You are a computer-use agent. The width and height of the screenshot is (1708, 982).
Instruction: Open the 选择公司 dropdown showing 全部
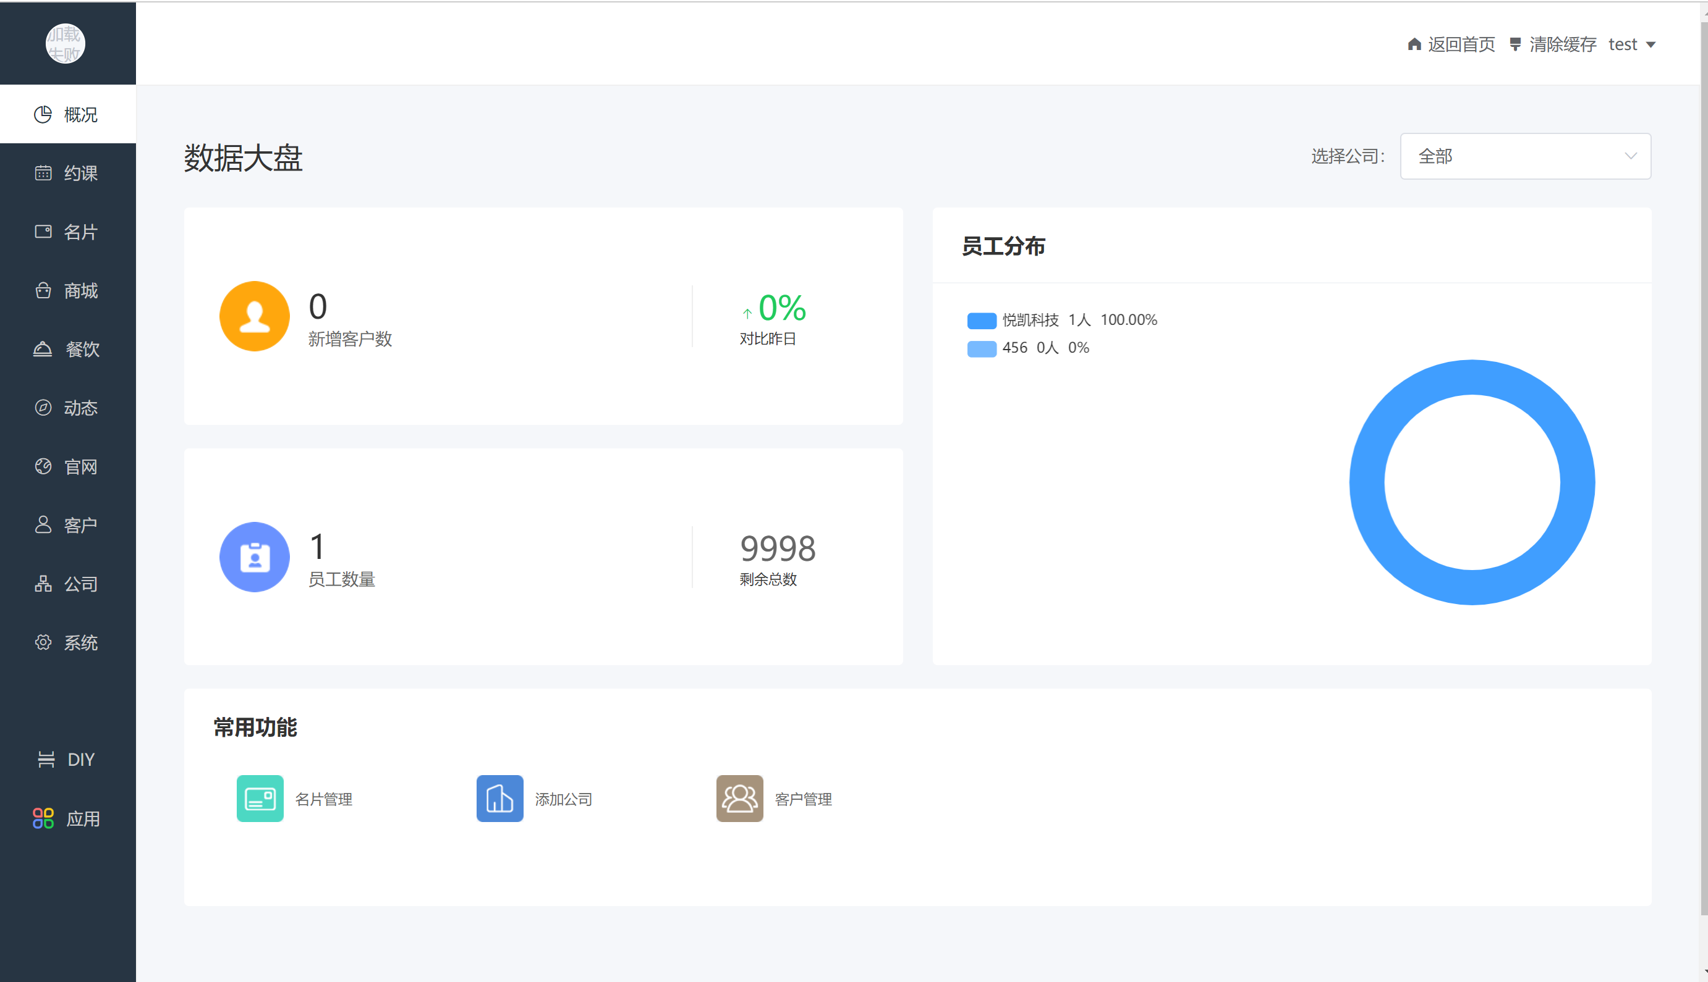(x=1524, y=156)
